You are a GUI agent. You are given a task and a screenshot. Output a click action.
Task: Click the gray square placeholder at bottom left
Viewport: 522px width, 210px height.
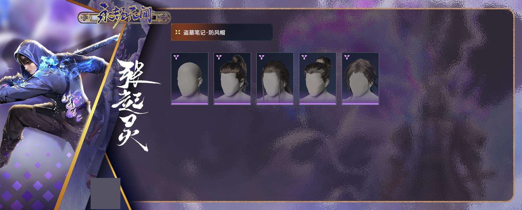click(106, 193)
